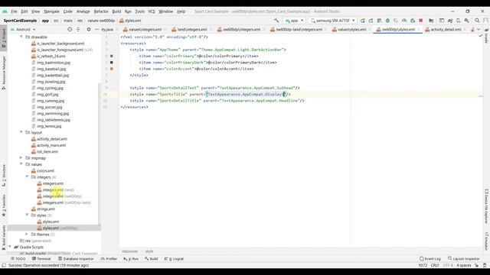The image size is (490, 275).
Task: Select img_tennis.jpg file
Action: tap(47, 126)
